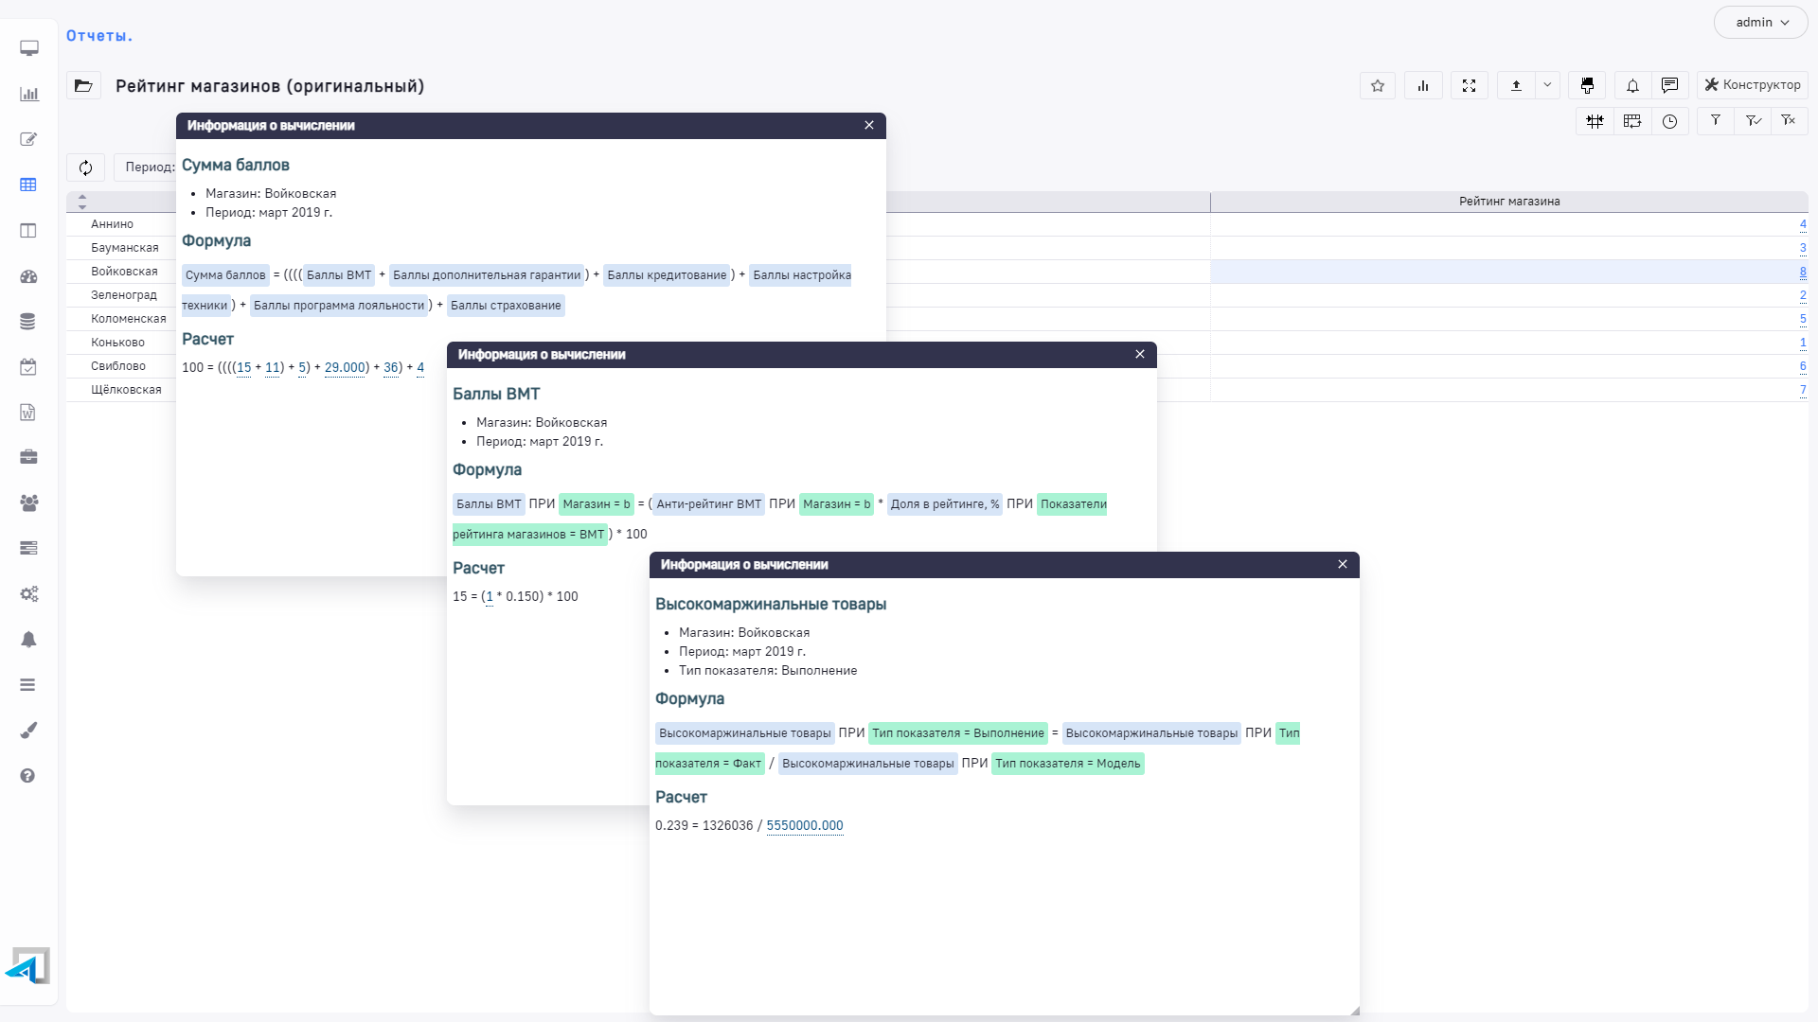Close the Высокомаржинальные товары dialog
The image size is (1818, 1022).
pos(1342,565)
